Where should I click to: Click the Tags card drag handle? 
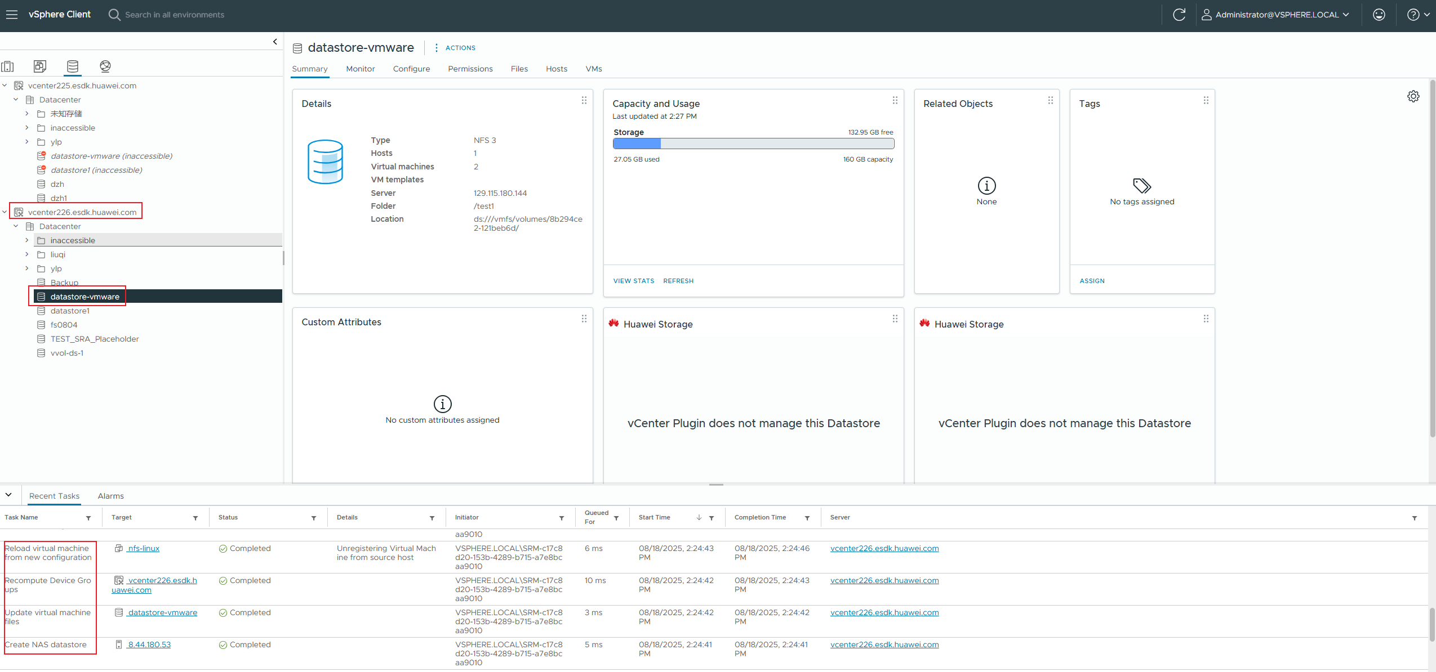click(1206, 100)
